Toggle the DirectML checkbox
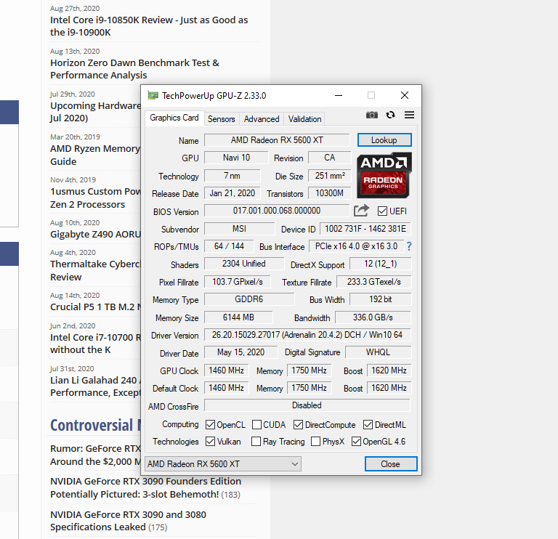 [x=368, y=424]
